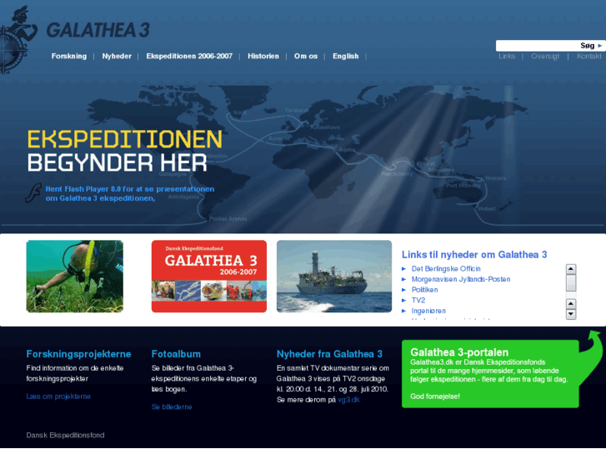Image resolution: width=606 pixels, height=454 pixels.
Task: Click the Hent Flash Player 8.0 link
Action: click(x=130, y=193)
